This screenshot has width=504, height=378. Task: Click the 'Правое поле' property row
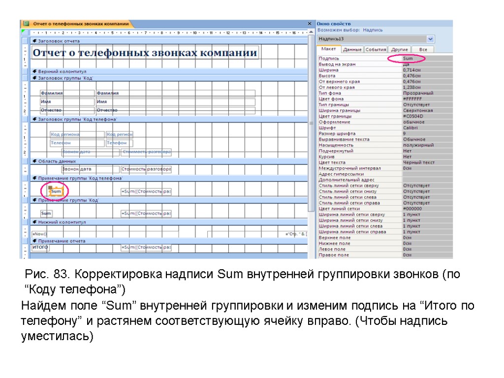tap(385, 255)
